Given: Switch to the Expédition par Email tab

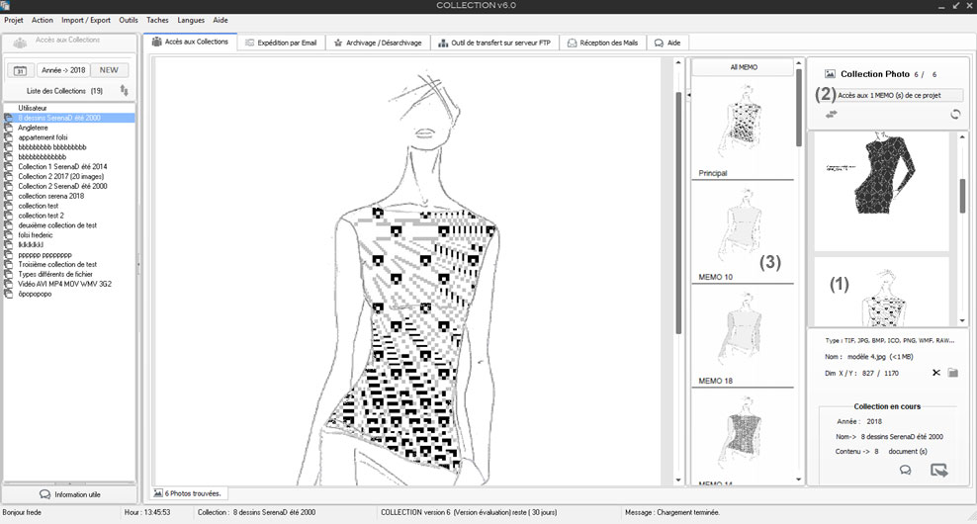Looking at the screenshot, I should point(281,43).
